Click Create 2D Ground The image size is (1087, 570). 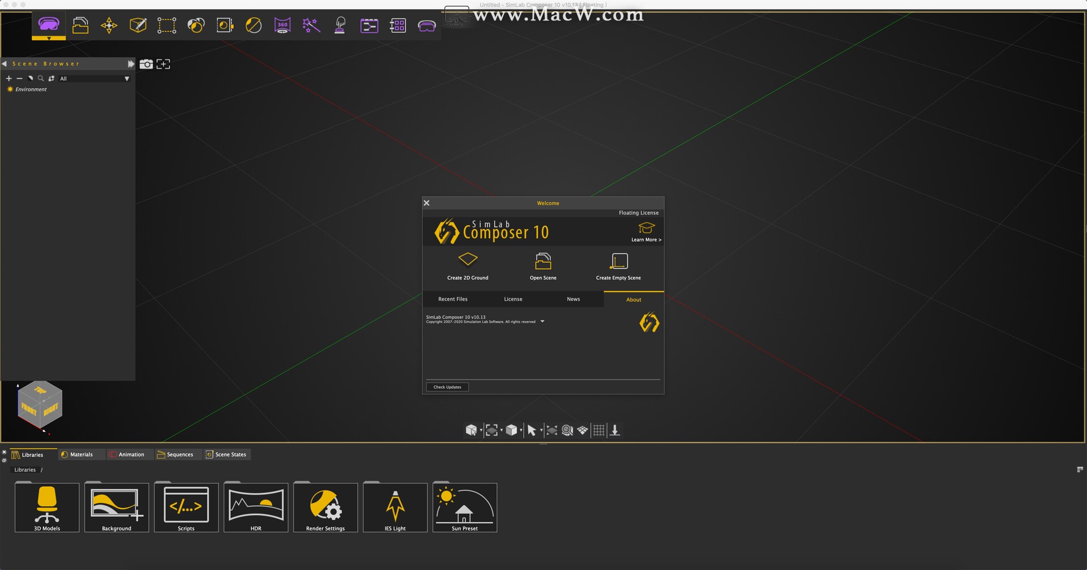click(x=468, y=266)
